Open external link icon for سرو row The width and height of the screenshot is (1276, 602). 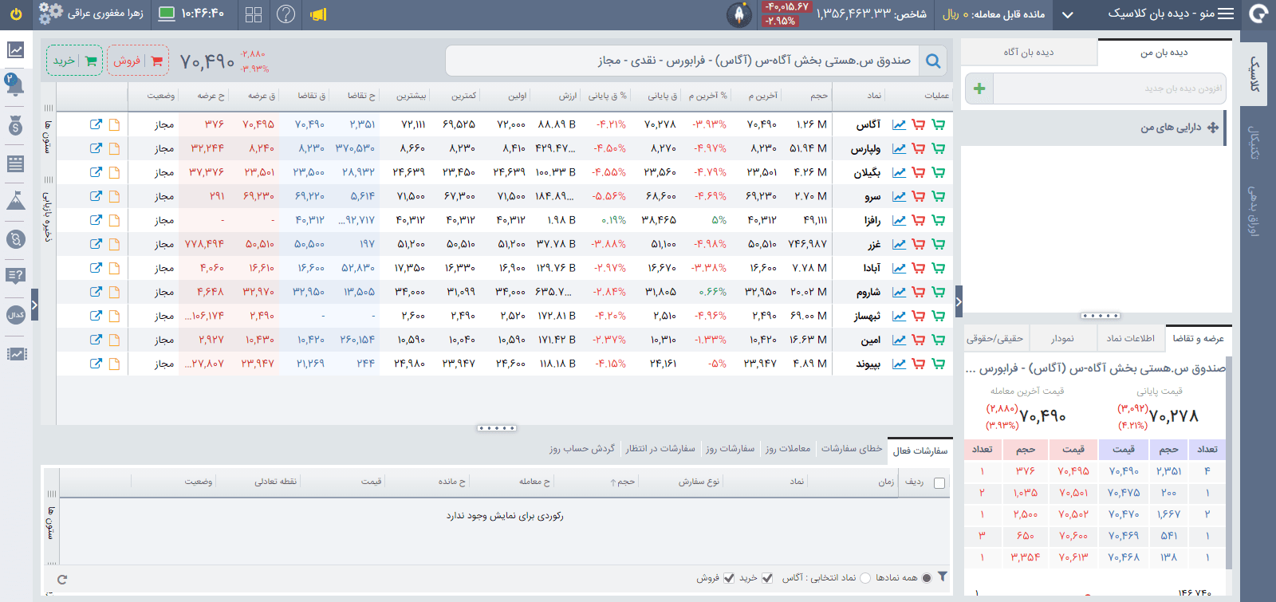point(96,196)
